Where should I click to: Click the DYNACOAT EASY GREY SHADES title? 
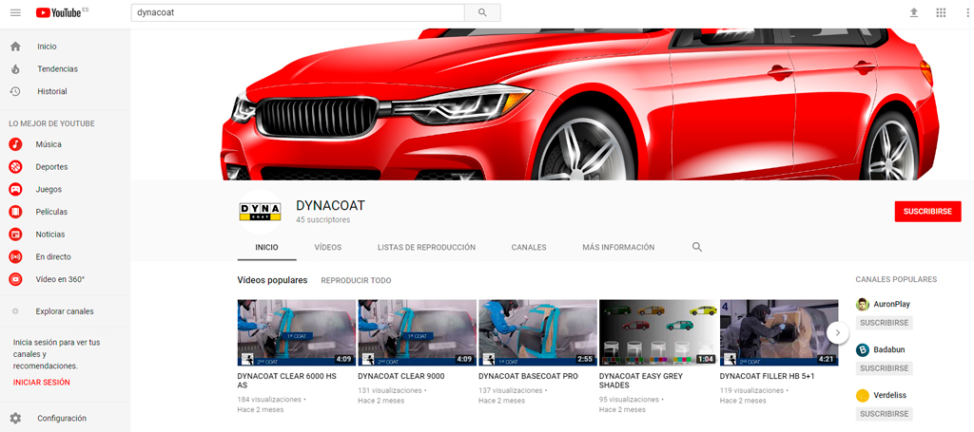click(640, 381)
